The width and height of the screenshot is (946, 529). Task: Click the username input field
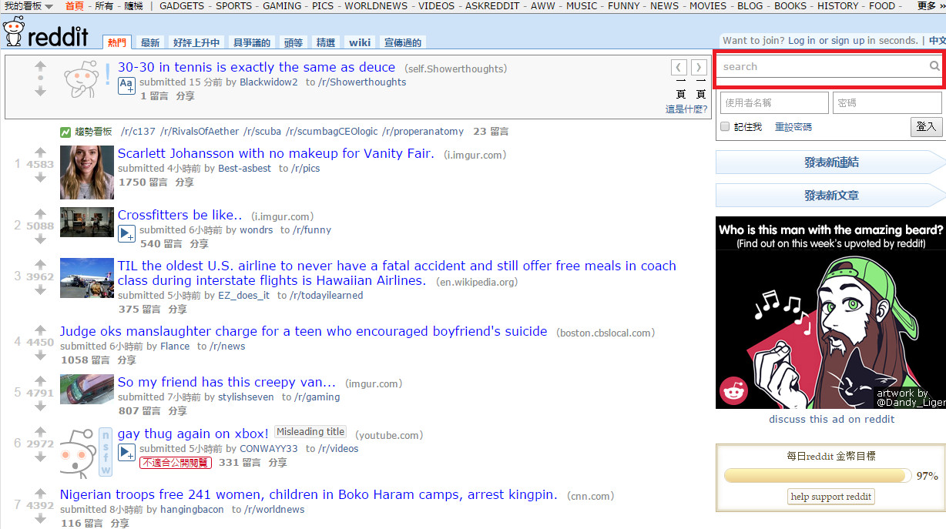(774, 102)
